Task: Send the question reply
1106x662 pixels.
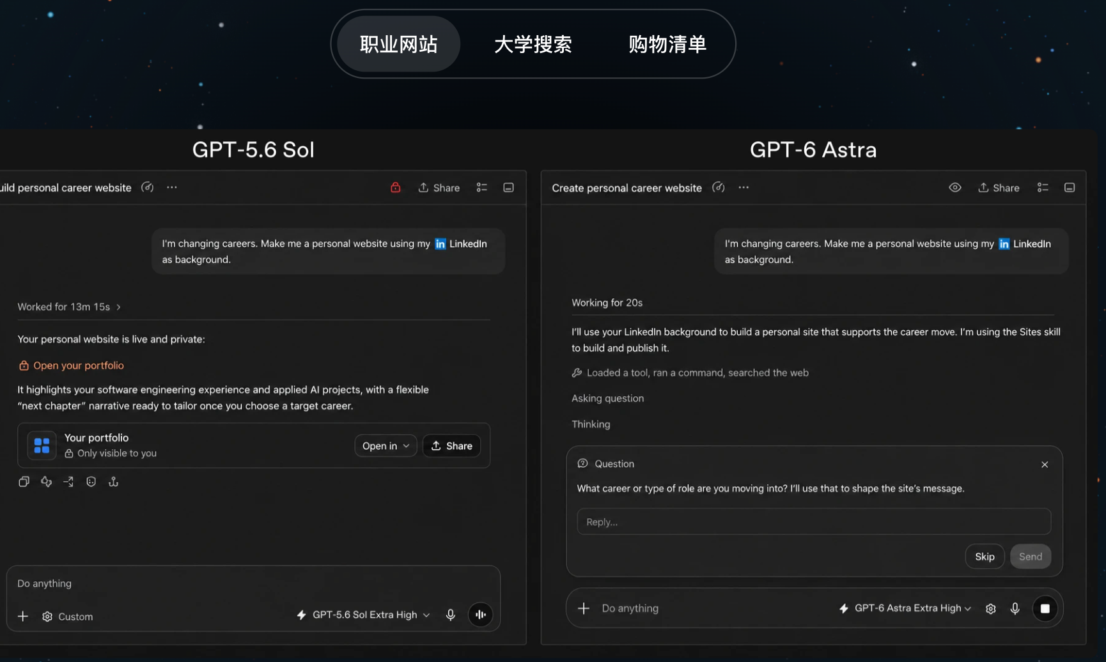Action: (x=1031, y=557)
